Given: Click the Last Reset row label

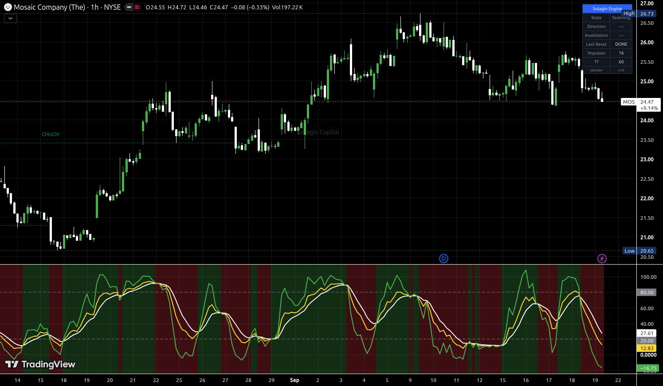Looking at the screenshot, I should 596,44.
